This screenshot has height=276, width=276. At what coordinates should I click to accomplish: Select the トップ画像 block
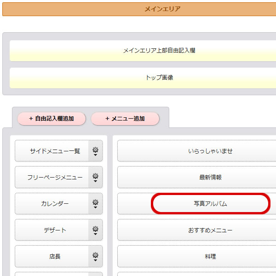(x=143, y=78)
